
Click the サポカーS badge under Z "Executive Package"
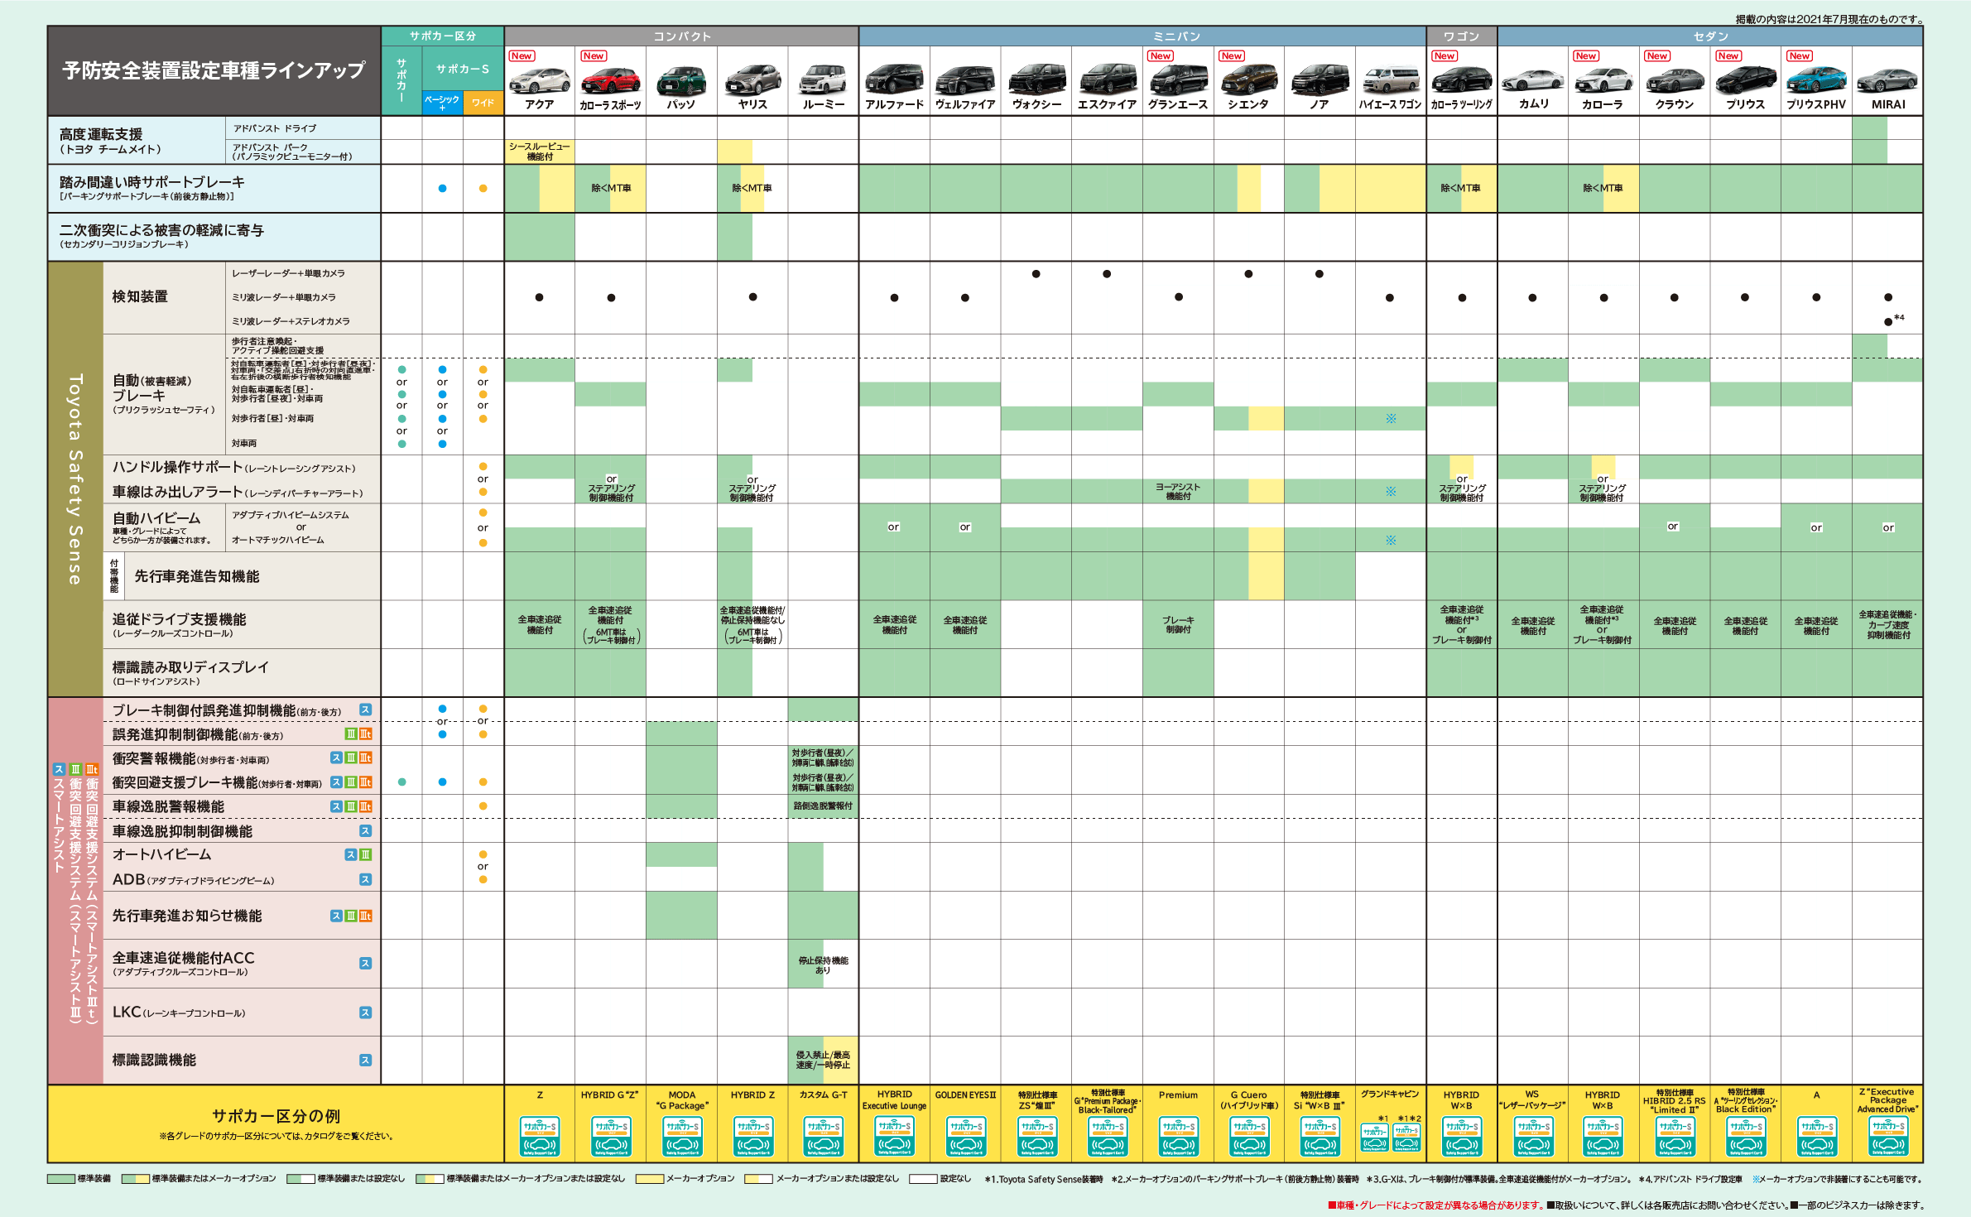coord(1888,1136)
